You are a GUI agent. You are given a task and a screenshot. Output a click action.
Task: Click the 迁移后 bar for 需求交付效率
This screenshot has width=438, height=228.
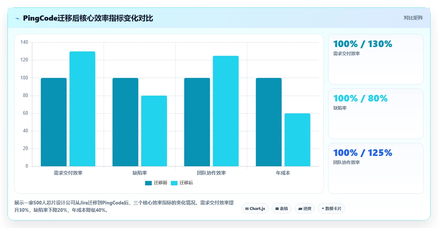[82, 109]
